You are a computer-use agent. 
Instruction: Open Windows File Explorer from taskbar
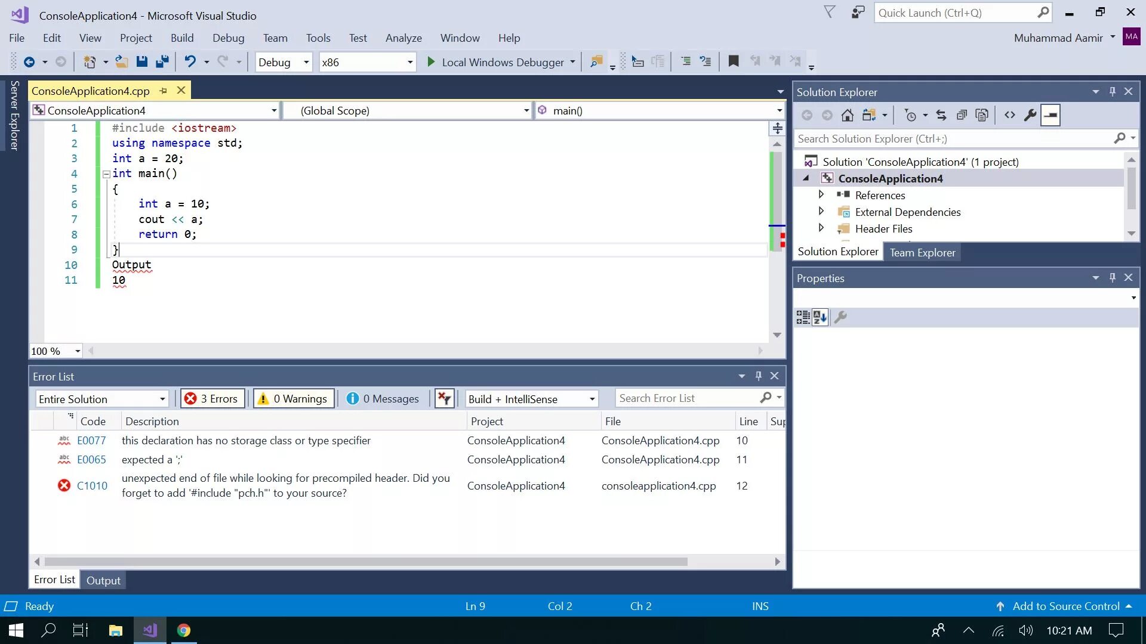[115, 630]
